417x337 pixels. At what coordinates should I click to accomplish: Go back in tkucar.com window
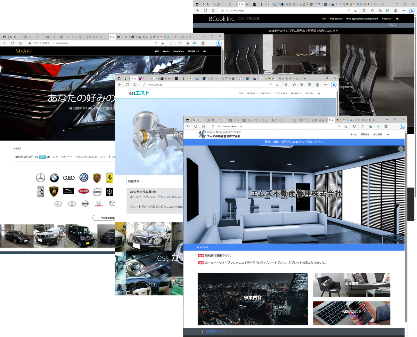[5, 43]
